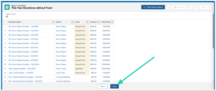Image resolution: width=216 pixels, height=91 pixels.
Task: Select Annual Fund cell in row 1
Action: pyautogui.click(x=82, y=27)
